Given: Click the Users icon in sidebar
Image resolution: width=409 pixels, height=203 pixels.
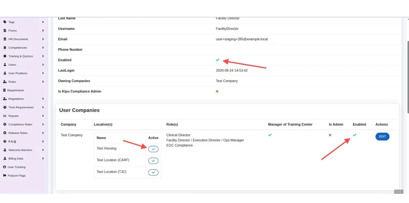Looking at the screenshot, I should click(5, 65).
